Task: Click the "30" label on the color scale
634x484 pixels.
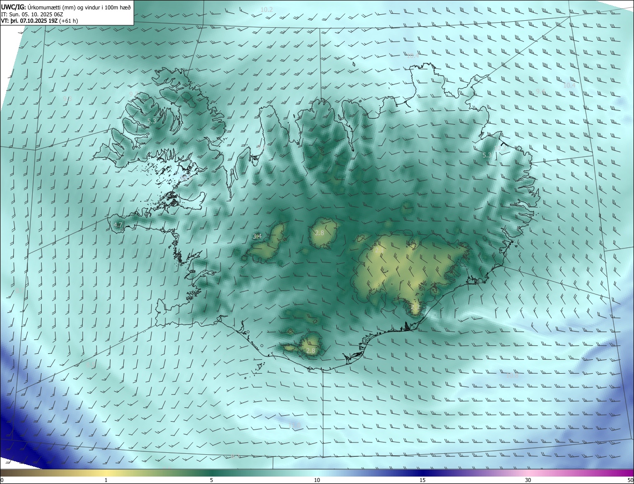Action: click(x=528, y=480)
